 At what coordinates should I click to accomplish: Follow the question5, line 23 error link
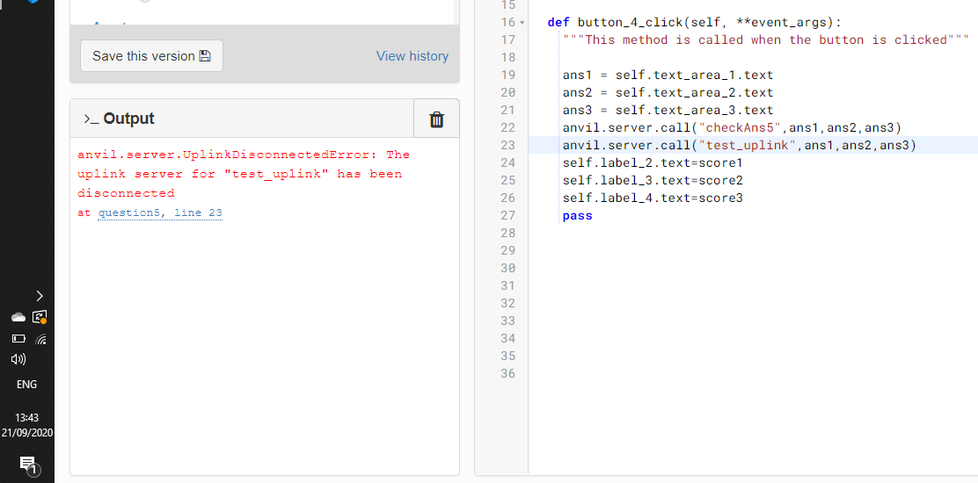[x=159, y=213]
